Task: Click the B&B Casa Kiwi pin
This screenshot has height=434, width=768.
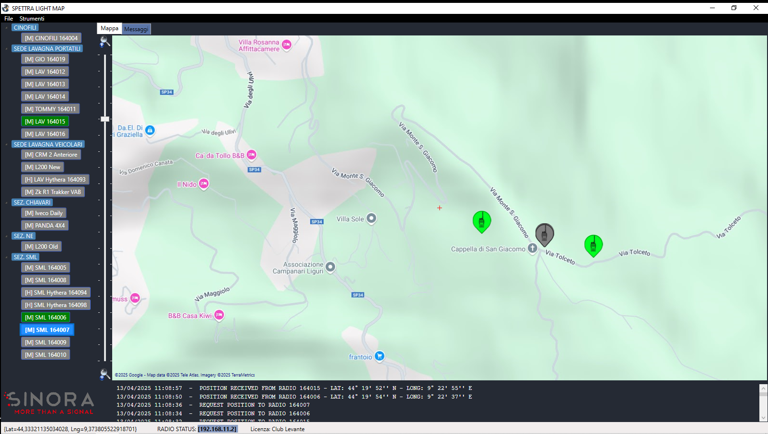Action: (219, 315)
